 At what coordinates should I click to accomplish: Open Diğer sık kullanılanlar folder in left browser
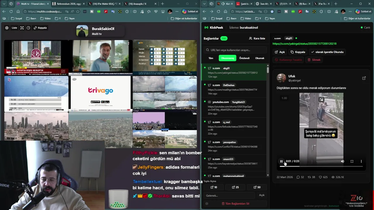coord(185,18)
